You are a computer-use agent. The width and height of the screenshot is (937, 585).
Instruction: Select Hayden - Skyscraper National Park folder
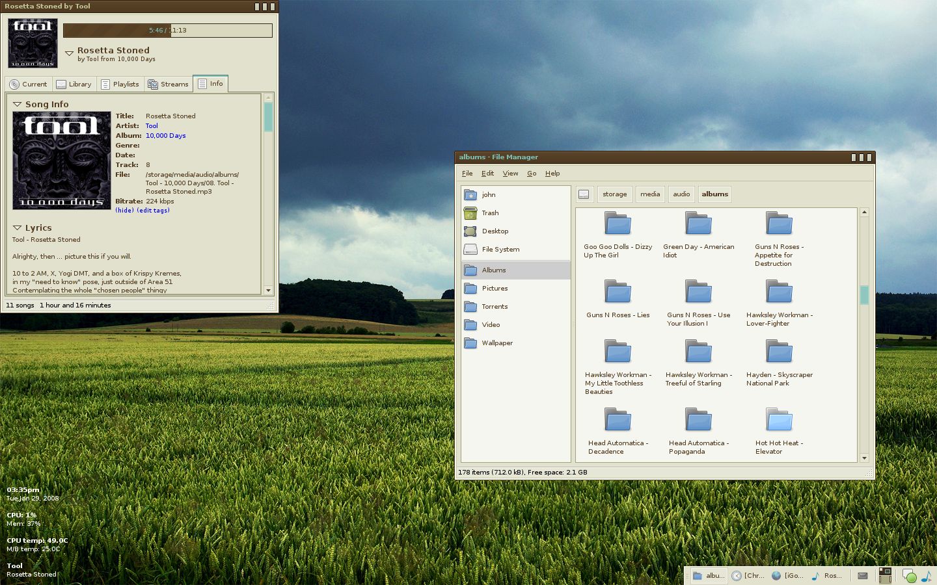click(779, 363)
